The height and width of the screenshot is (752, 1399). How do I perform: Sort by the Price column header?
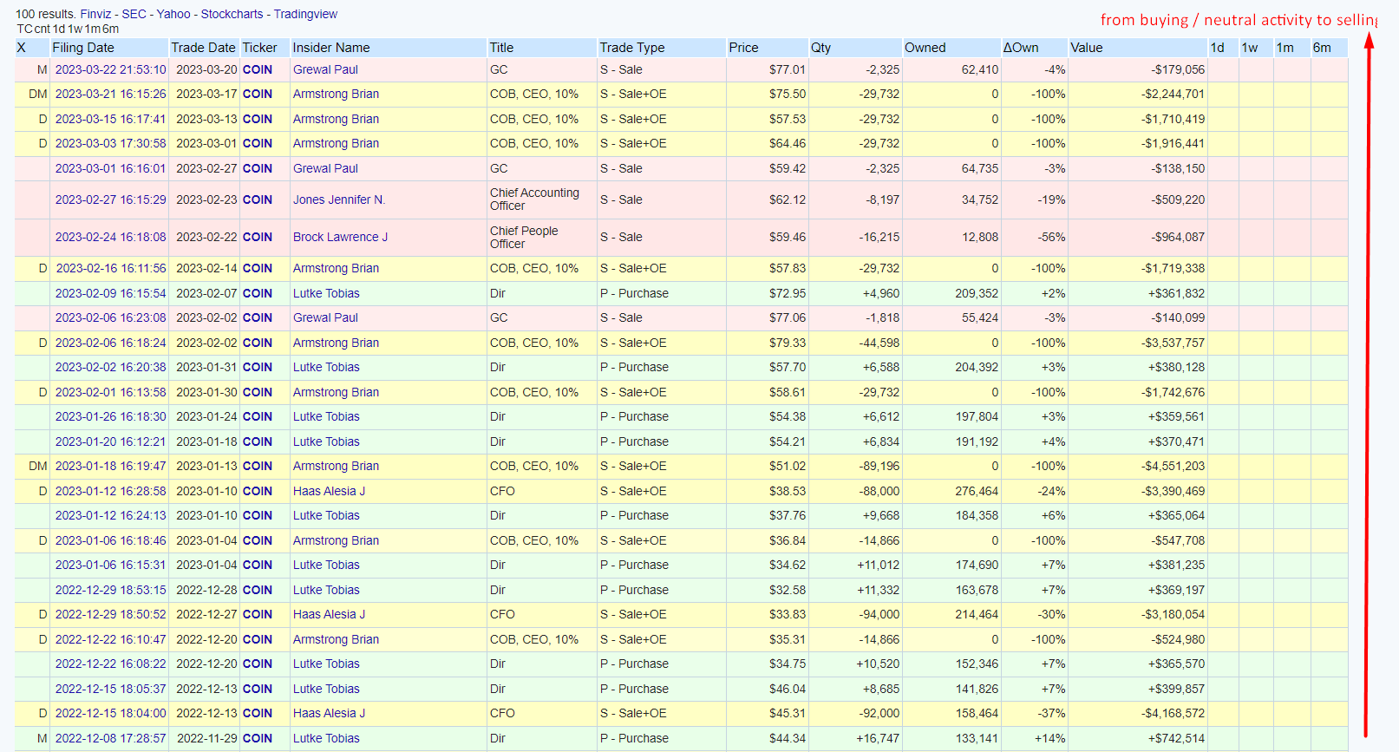tap(743, 48)
